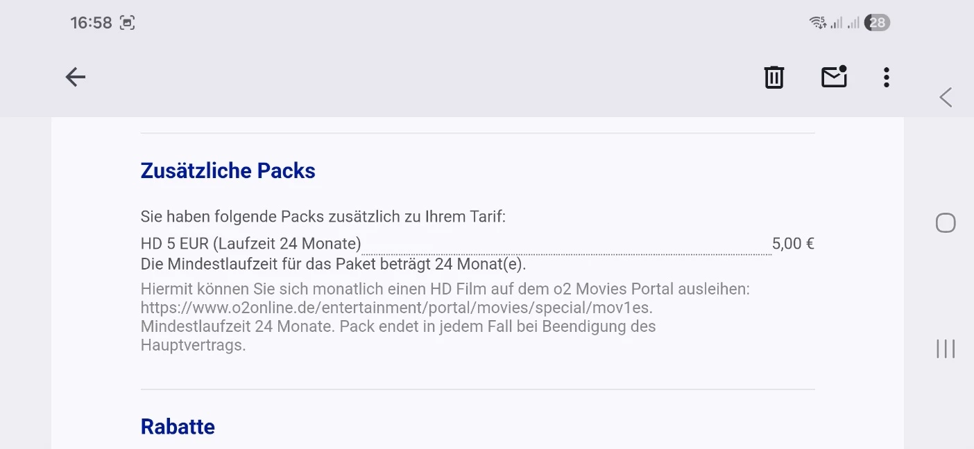
Task: Tap the Zusätzliche Packs heading
Action: click(228, 170)
